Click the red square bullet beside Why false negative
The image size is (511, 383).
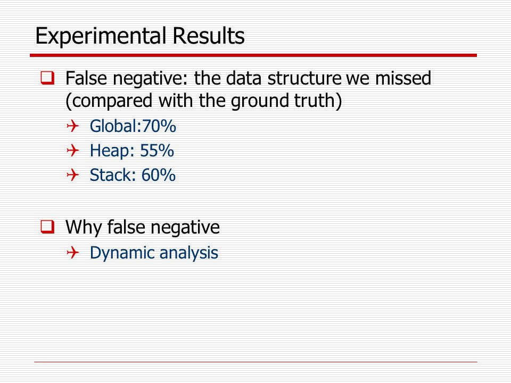point(47,227)
